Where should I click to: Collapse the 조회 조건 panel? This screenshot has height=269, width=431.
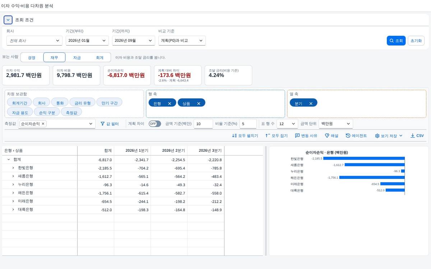click(8, 20)
